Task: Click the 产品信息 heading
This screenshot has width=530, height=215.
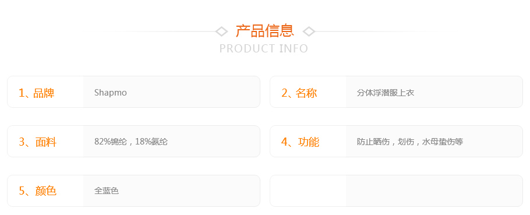Action: tap(265, 31)
